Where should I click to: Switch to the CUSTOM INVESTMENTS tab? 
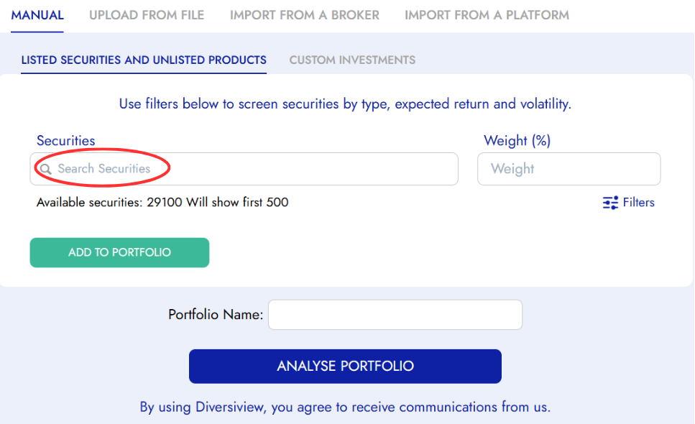(352, 60)
